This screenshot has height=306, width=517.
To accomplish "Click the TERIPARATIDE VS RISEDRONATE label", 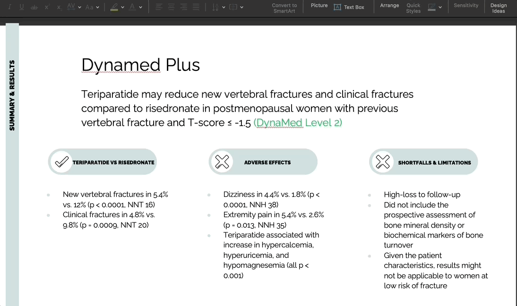I will click(x=113, y=162).
